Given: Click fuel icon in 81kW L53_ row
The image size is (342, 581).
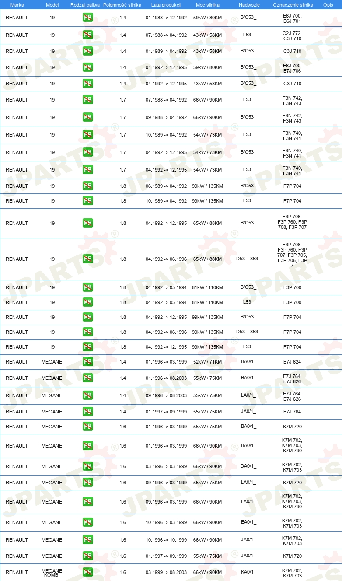Looking at the screenshot, I should tap(87, 303).
